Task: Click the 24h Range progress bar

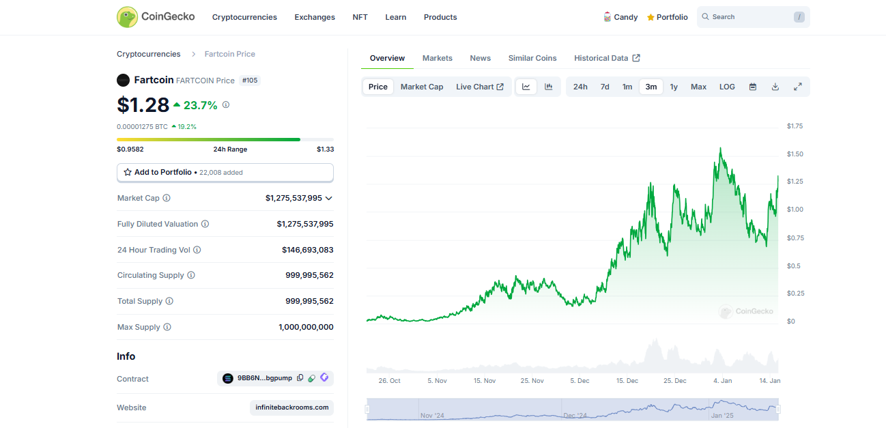Action: pos(225,139)
